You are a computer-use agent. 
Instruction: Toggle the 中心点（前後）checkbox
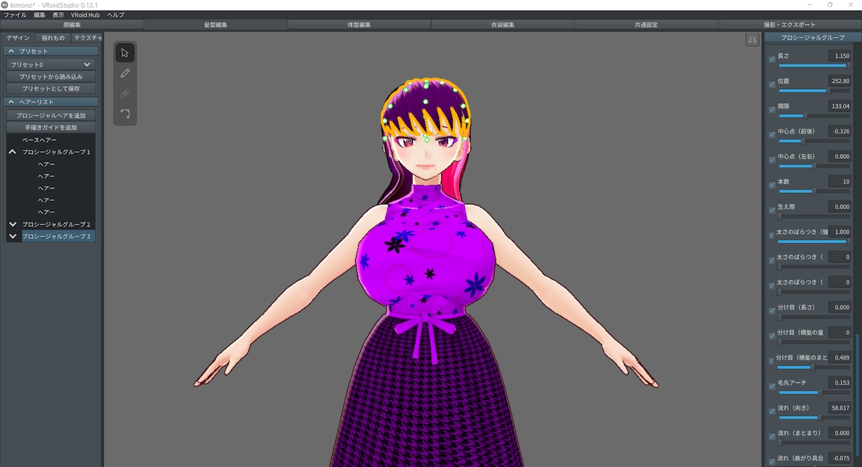point(772,135)
